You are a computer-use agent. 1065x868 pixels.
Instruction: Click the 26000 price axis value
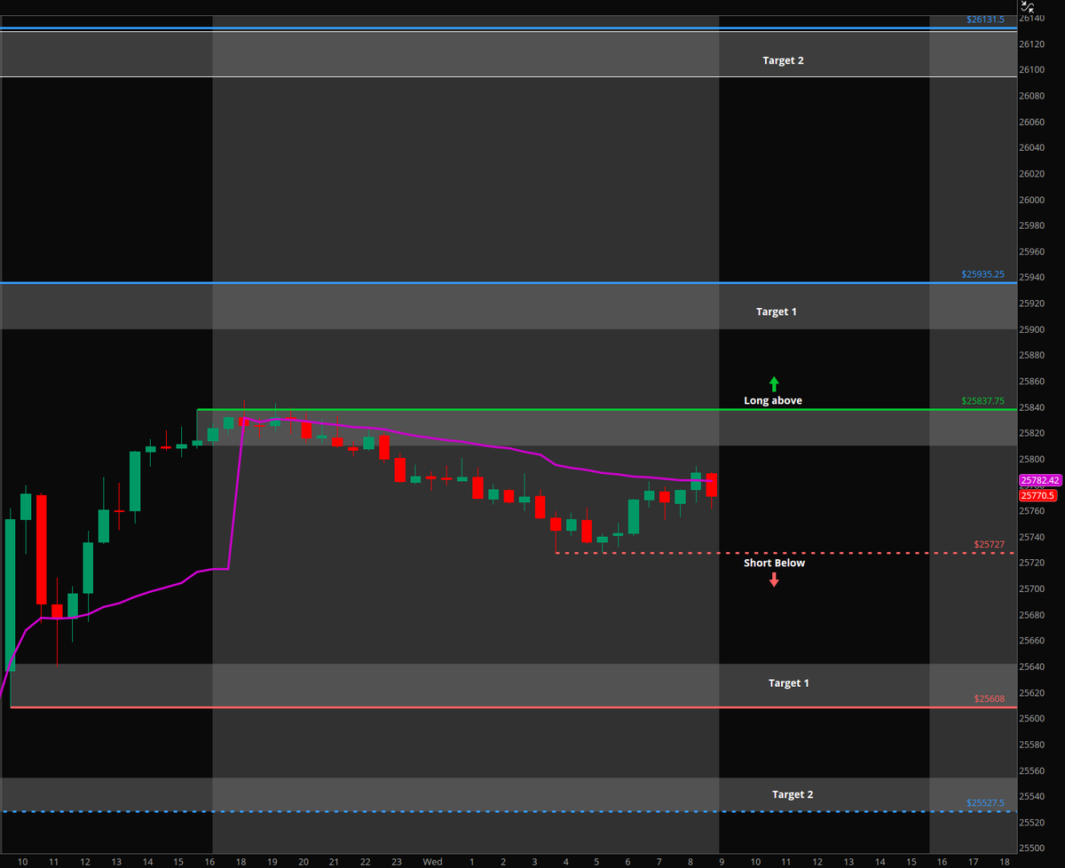1032,200
